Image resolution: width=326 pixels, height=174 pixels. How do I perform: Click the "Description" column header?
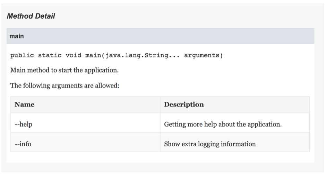(184, 104)
